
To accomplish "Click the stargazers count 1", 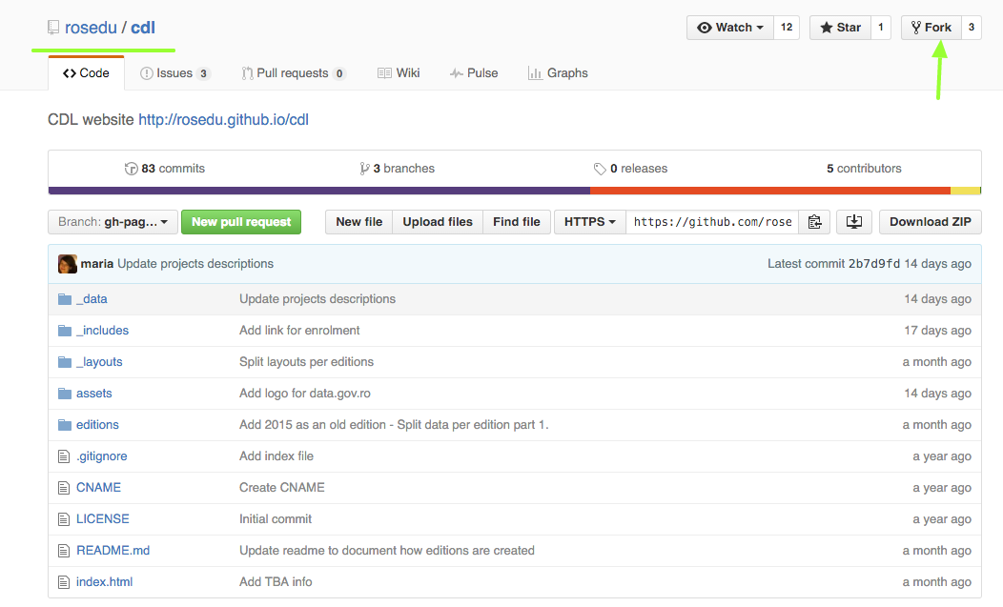I will point(881,28).
